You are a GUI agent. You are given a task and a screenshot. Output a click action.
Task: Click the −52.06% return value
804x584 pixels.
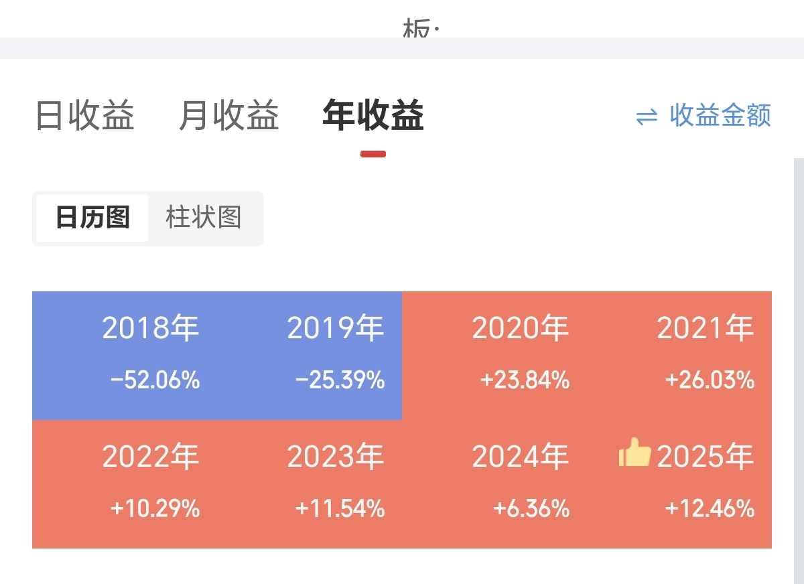coord(155,381)
